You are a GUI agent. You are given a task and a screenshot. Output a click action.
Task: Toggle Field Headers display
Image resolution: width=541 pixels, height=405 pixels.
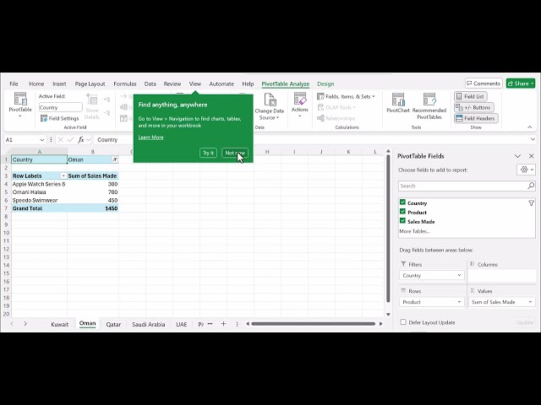tap(476, 118)
